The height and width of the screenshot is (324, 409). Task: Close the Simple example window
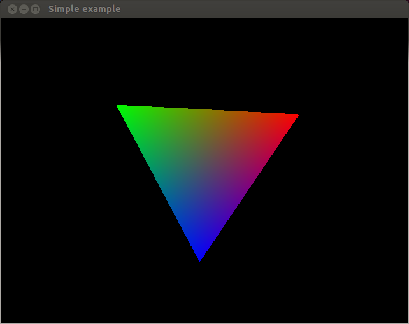click(12, 9)
